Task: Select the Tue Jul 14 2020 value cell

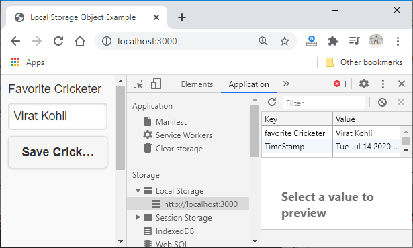Action: click(367, 147)
